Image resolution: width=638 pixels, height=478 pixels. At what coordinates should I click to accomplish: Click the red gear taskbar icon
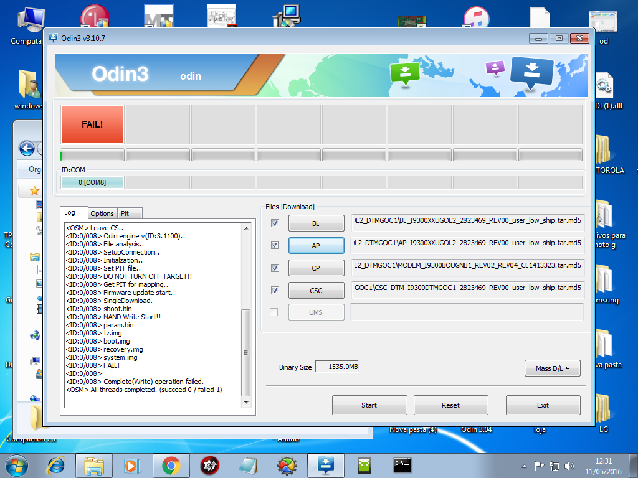209,466
